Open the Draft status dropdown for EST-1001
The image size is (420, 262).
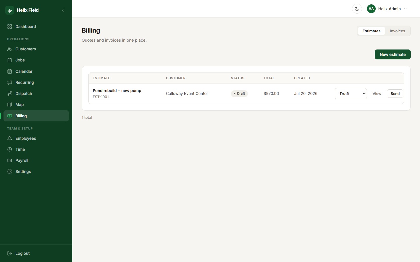(351, 93)
